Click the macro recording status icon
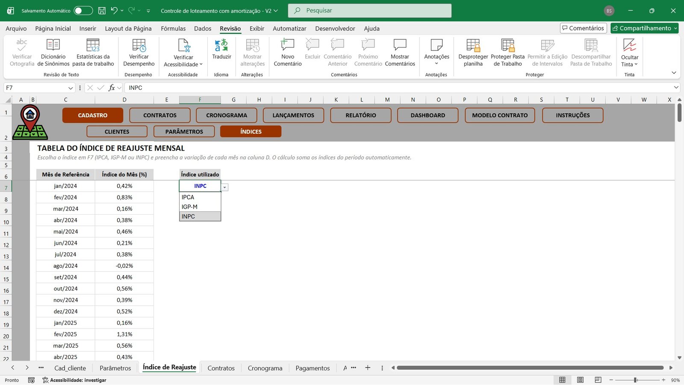This screenshot has width=684, height=385. click(x=31, y=380)
